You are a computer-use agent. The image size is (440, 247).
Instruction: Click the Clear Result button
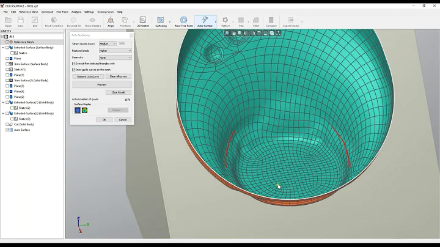(119, 92)
